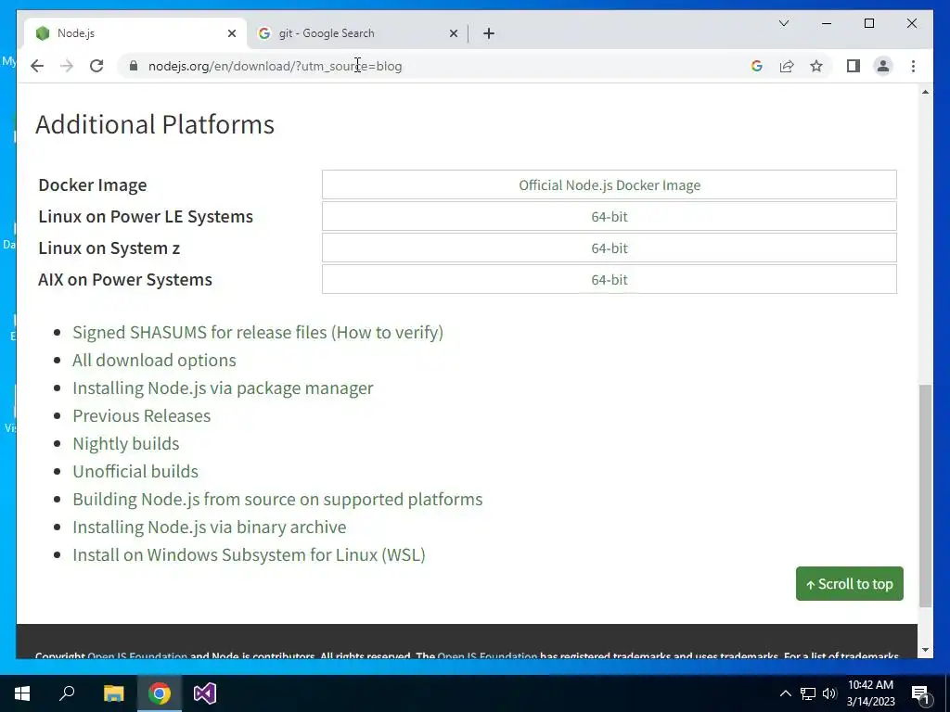Download 64-bit for Linux on Power LE Systems
950x712 pixels.
[x=609, y=216]
